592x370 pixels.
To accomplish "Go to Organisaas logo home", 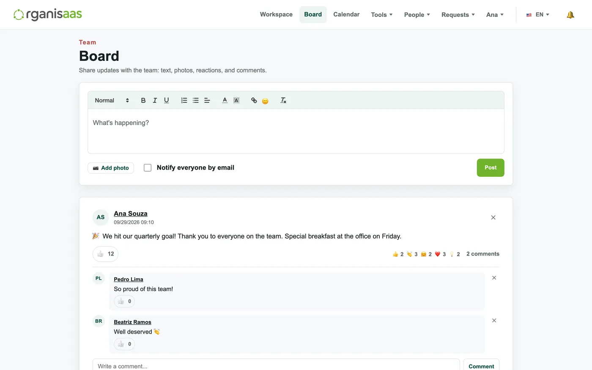I will [x=48, y=14].
